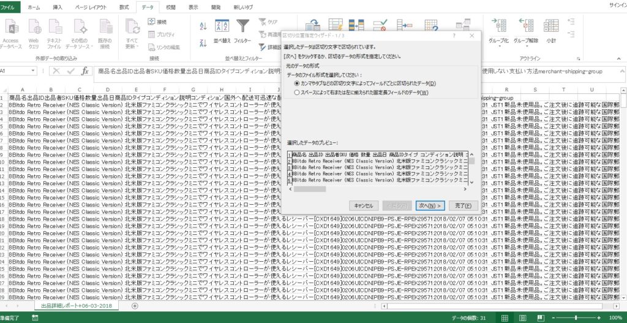Open the Sort (並べ替え) dialog

tap(222, 31)
